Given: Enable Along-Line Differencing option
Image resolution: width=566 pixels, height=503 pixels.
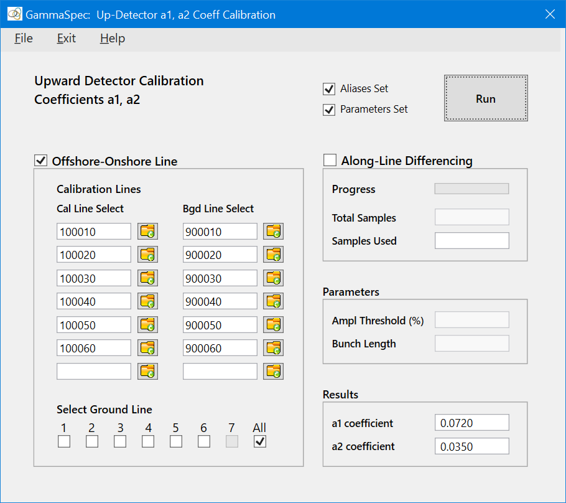Looking at the screenshot, I should click(x=330, y=161).
